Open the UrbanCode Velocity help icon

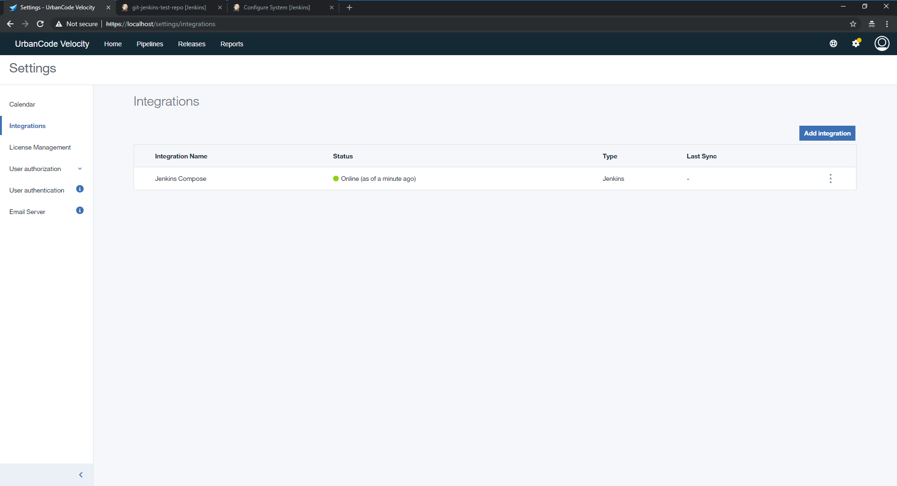tap(834, 43)
